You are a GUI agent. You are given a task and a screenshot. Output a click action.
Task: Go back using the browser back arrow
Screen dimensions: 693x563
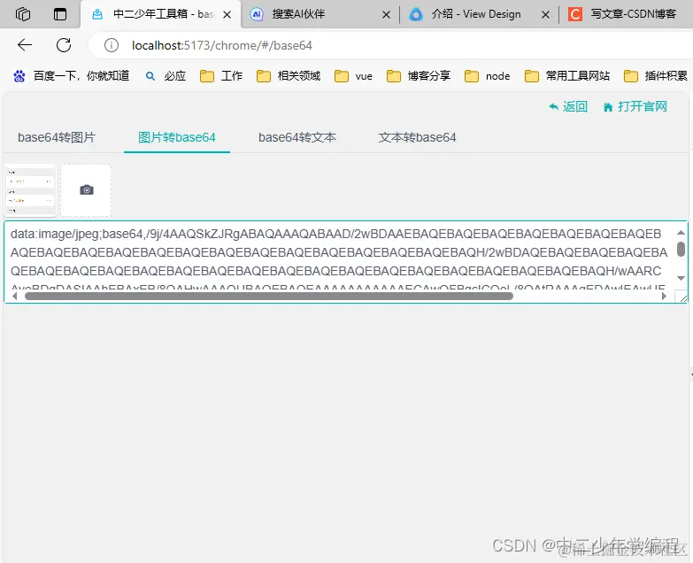pos(25,44)
